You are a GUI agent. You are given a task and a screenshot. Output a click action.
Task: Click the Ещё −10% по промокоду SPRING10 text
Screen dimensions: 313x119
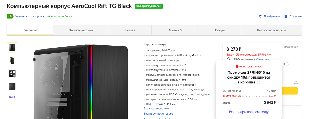point(249,55)
